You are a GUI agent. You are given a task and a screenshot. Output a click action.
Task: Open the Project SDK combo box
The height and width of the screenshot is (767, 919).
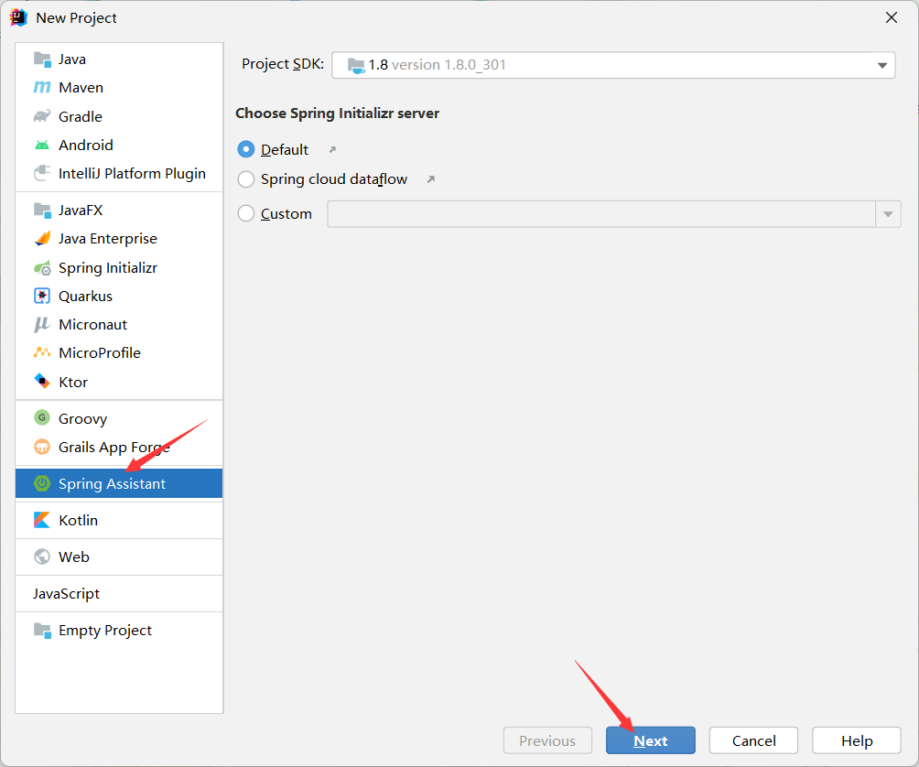click(613, 65)
